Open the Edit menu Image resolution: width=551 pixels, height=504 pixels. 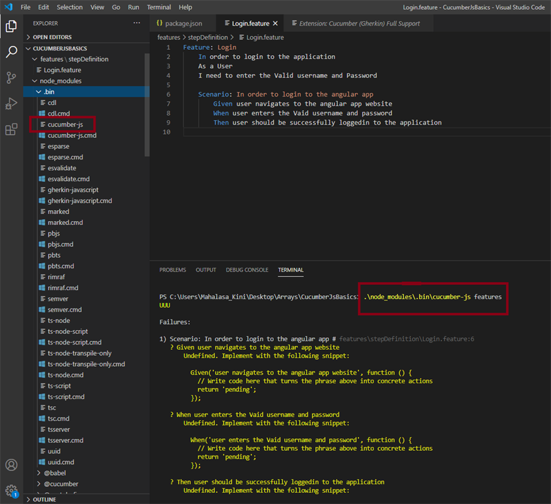coord(44,7)
